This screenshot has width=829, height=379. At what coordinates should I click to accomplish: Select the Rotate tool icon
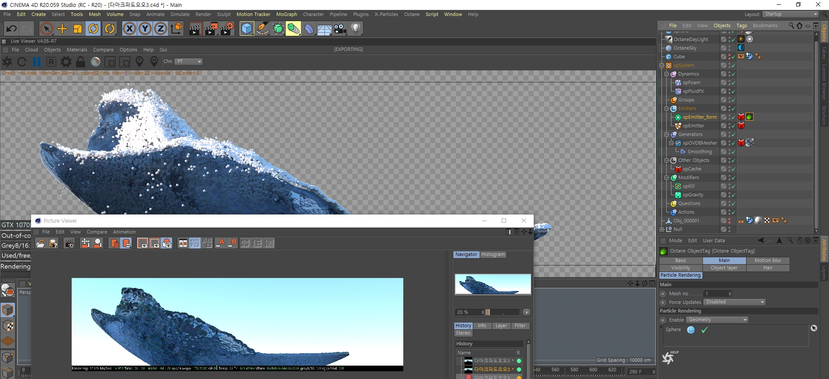coord(93,29)
